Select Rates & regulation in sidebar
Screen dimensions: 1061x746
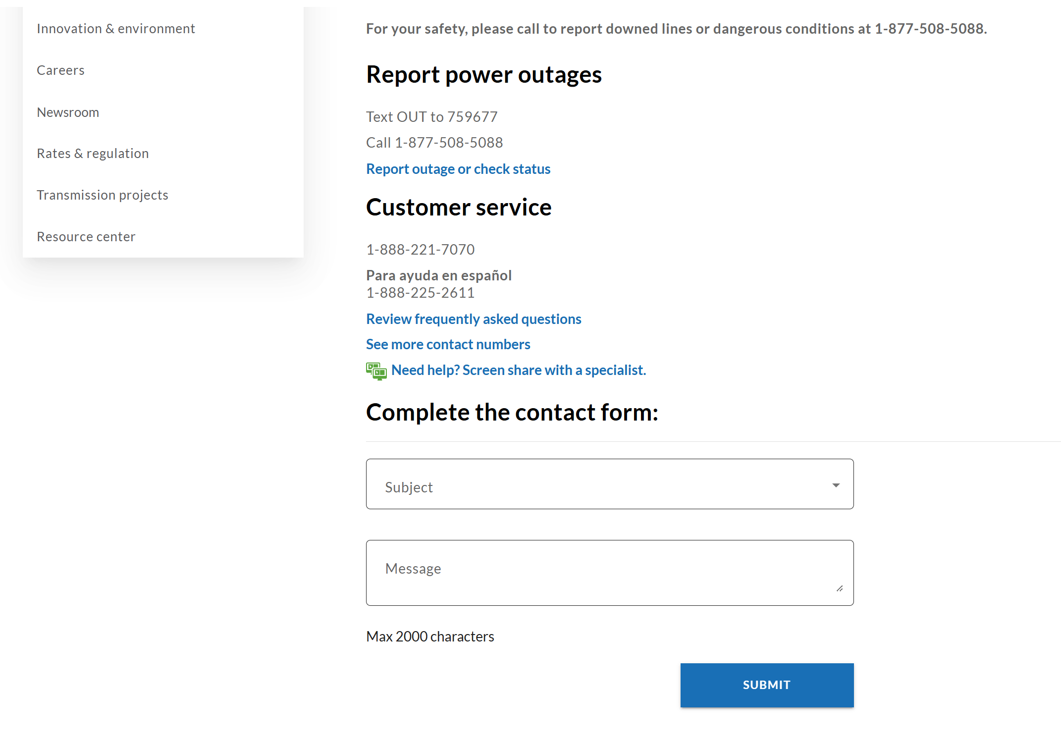pyautogui.click(x=93, y=154)
